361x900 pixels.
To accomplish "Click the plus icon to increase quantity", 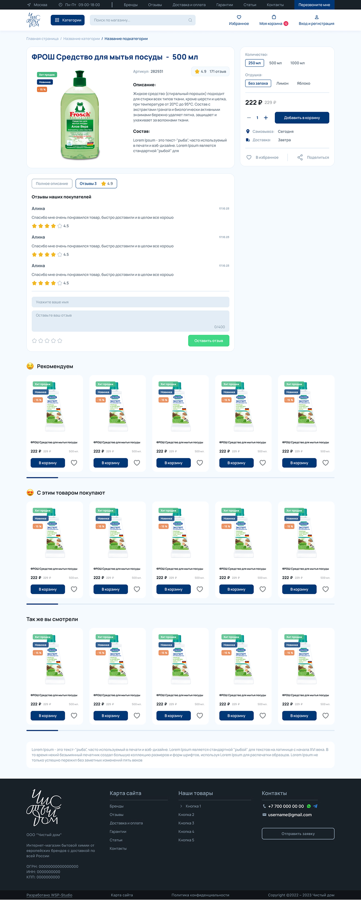I will (266, 118).
